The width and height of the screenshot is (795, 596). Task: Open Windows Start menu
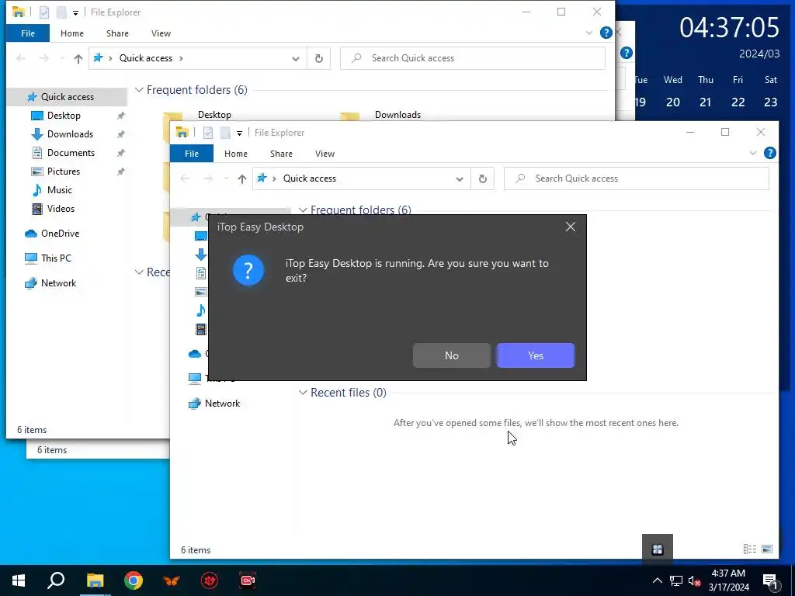pos(19,580)
